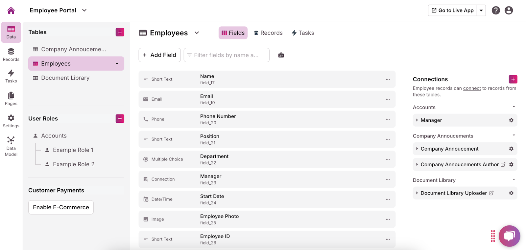
Task: Open settings gear for Manager connection
Action: click(511, 120)
